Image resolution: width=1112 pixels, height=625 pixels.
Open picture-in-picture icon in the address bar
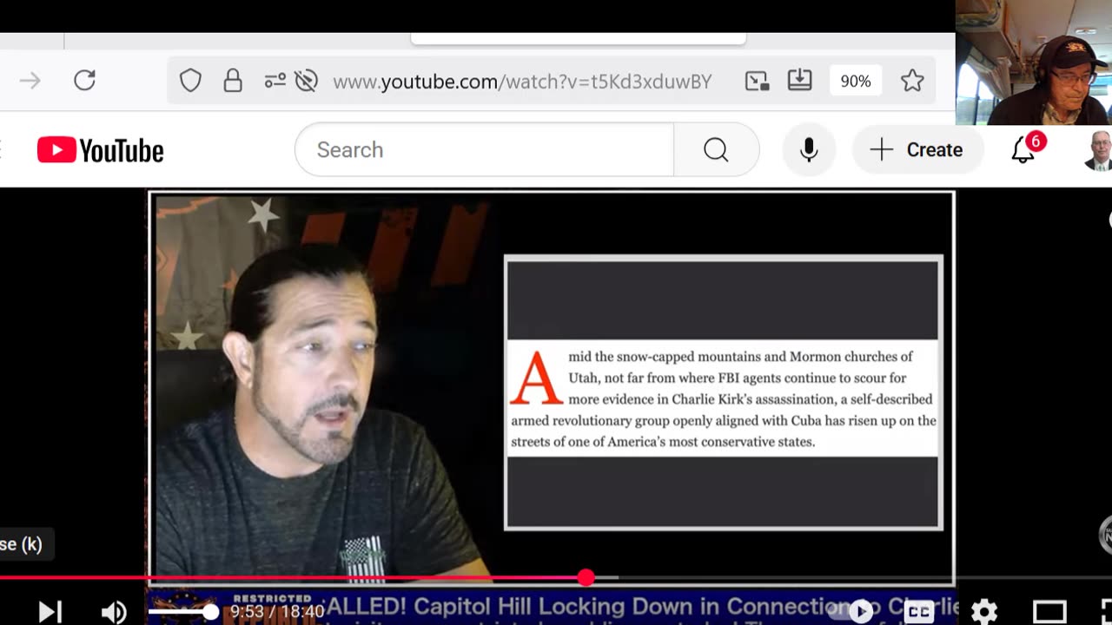click(758, 81)
